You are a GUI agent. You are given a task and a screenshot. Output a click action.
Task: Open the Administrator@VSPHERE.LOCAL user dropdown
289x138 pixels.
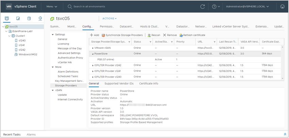[247, 6]
